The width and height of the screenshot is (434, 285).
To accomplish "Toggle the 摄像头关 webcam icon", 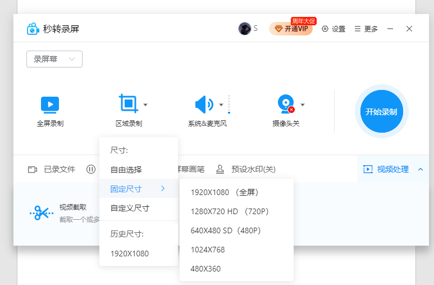I will pos(286,104).
